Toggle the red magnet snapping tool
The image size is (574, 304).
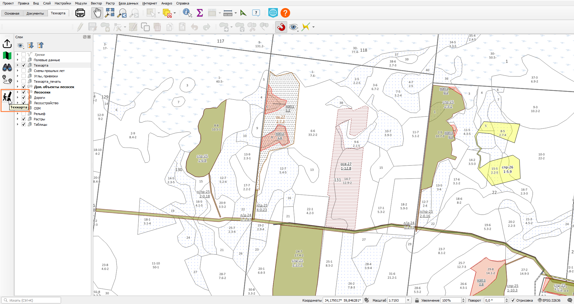[x=281, y=27]
